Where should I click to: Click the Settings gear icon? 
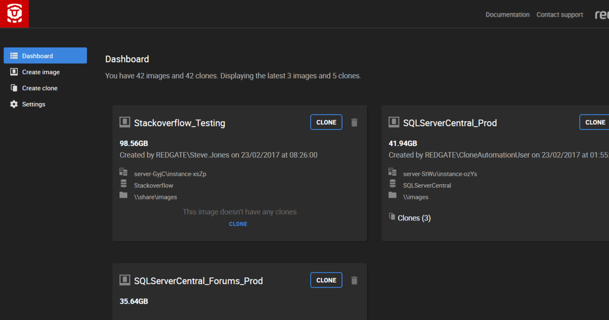(14, 104)
